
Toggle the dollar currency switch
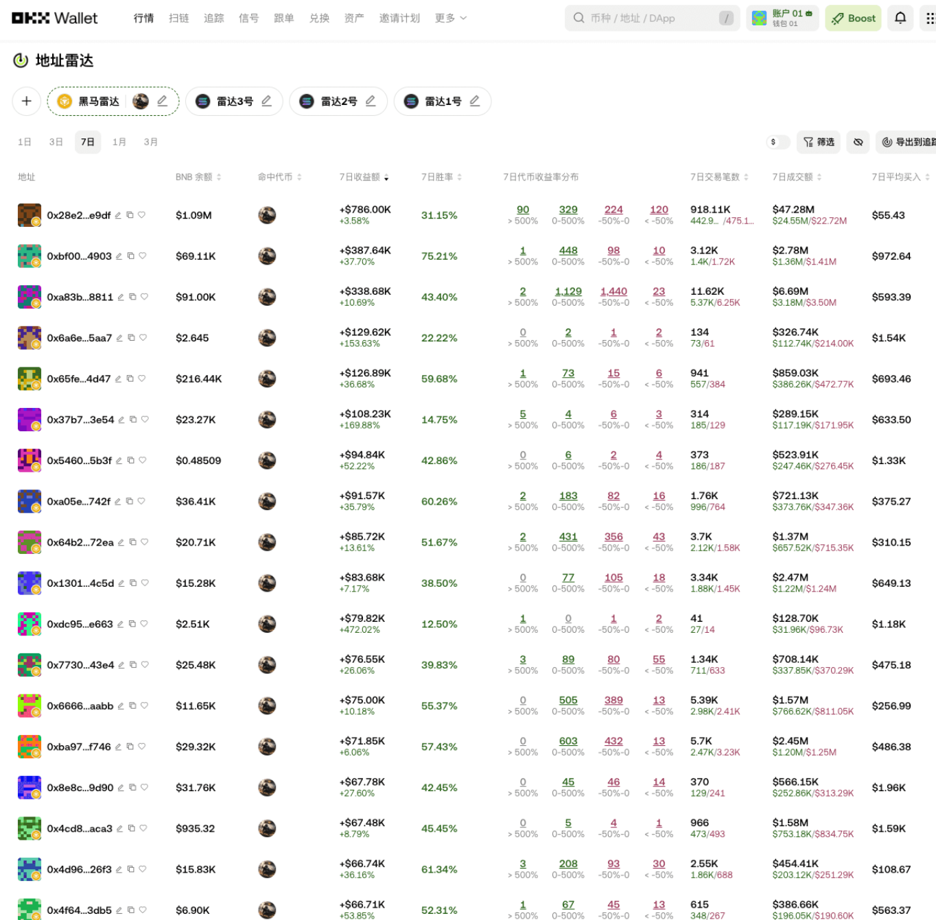pos(778,142)
